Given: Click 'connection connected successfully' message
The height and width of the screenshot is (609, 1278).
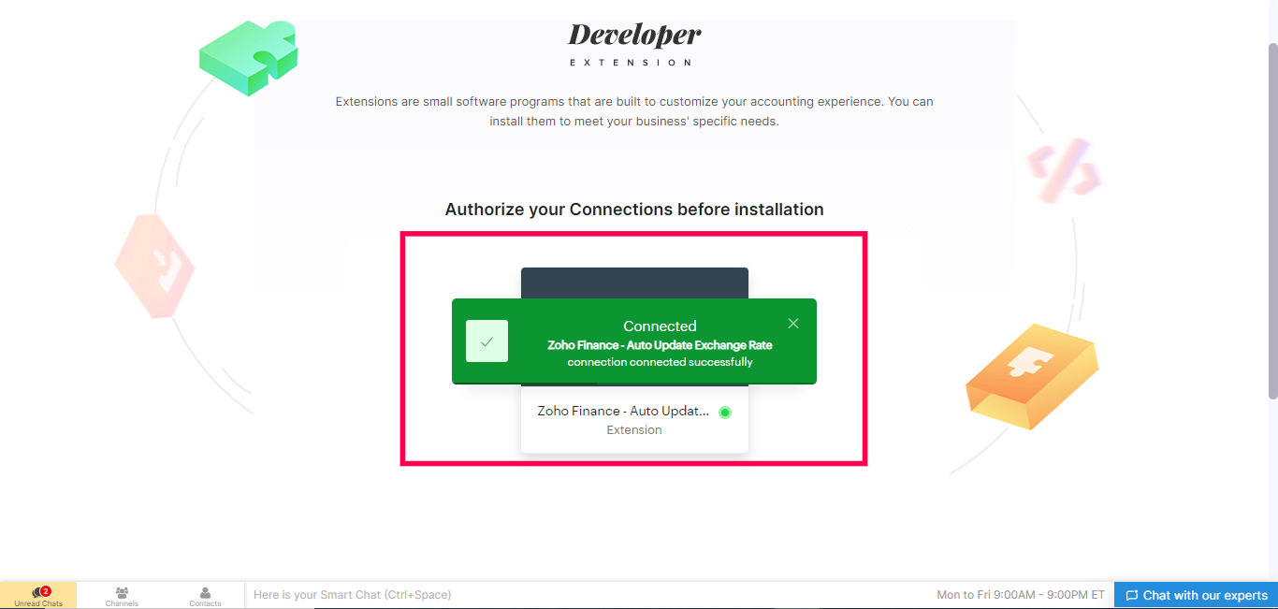Looking at the screenshot, I should click(660, 362).
